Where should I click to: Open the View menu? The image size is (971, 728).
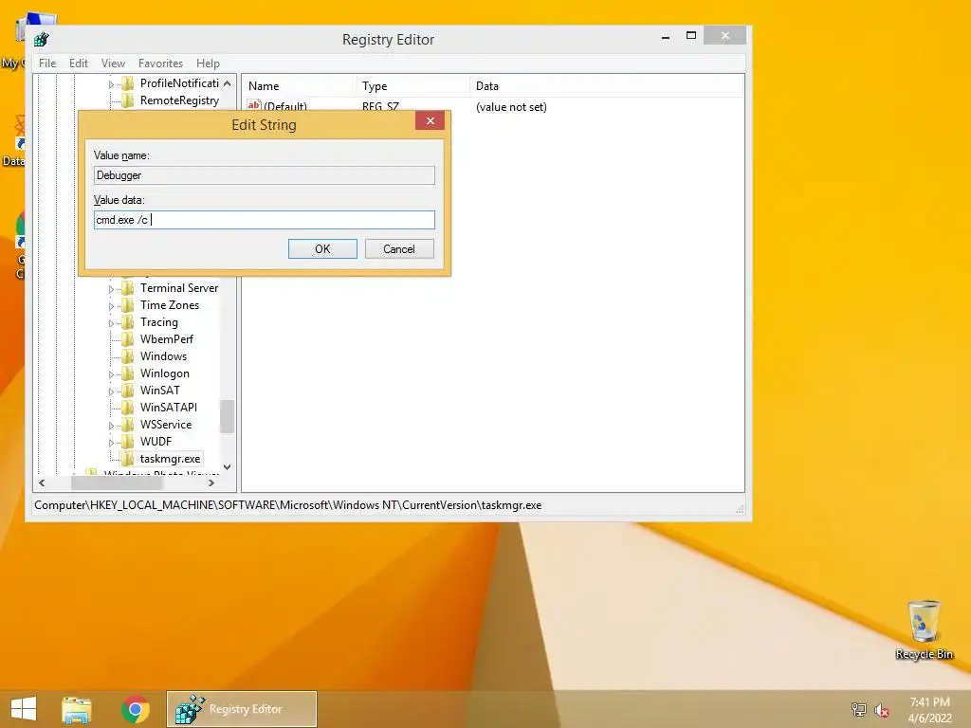click(113, 64)
